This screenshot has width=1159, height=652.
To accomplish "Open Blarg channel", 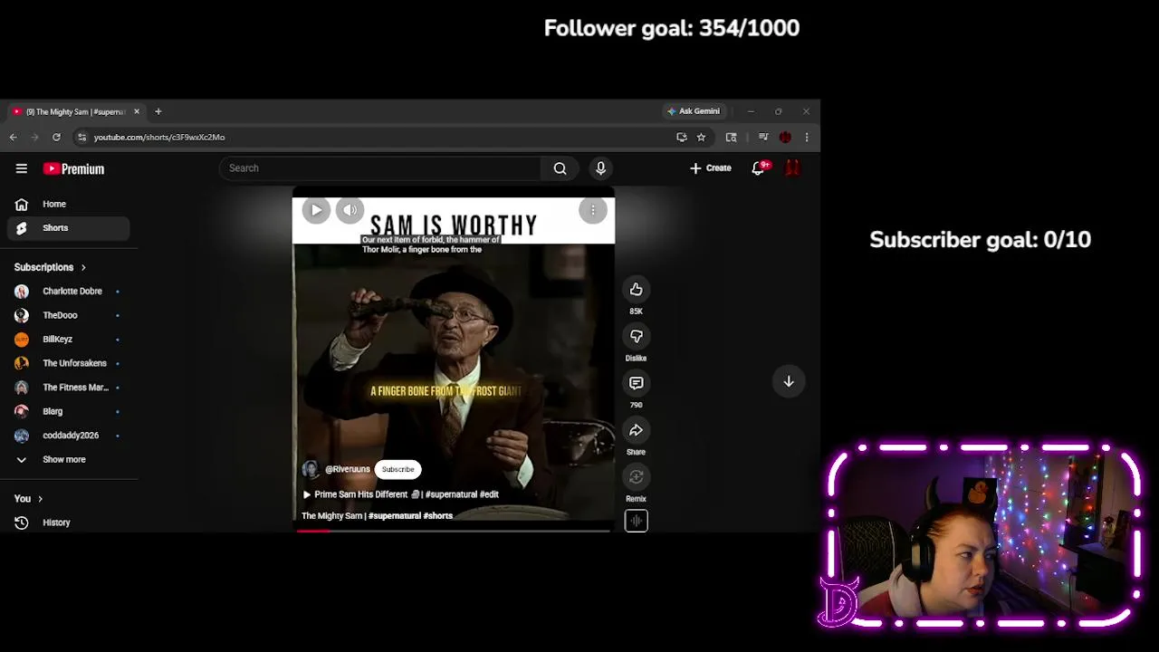I will coord(69,411).
